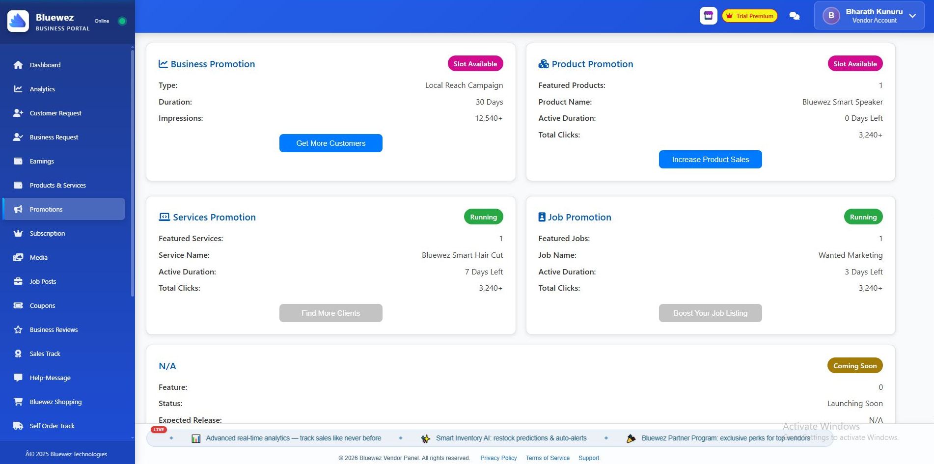Click the Customer Request user-plus icon
Image resolution: width=934 pixels, height=464 pixels.
click(18, 113)
